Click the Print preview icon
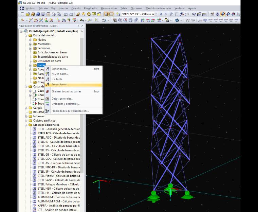258x212 pixels. pos(59,14)
